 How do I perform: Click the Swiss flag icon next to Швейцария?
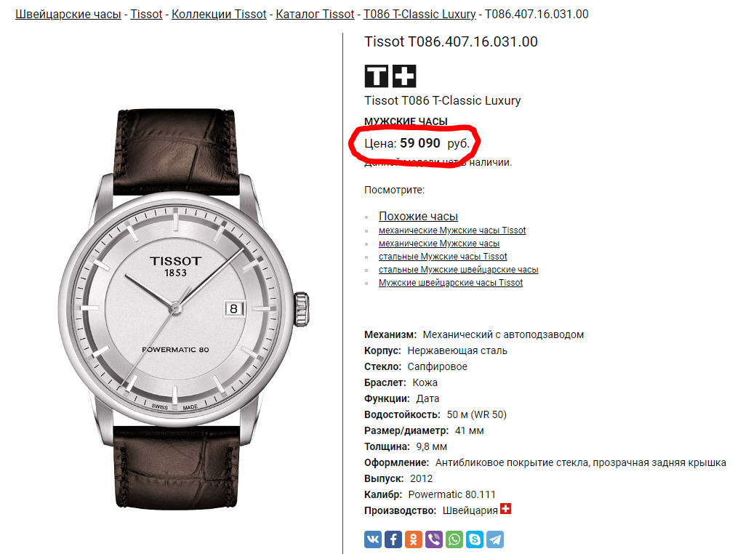point(506,509)
